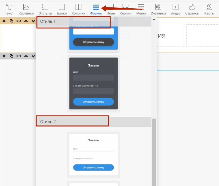The width and height of the screenshot is (219, 186).
Task: Open the Блоки widgets
Action: tap(62, 9)
